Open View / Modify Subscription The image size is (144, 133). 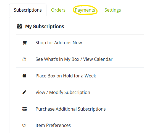80,92
